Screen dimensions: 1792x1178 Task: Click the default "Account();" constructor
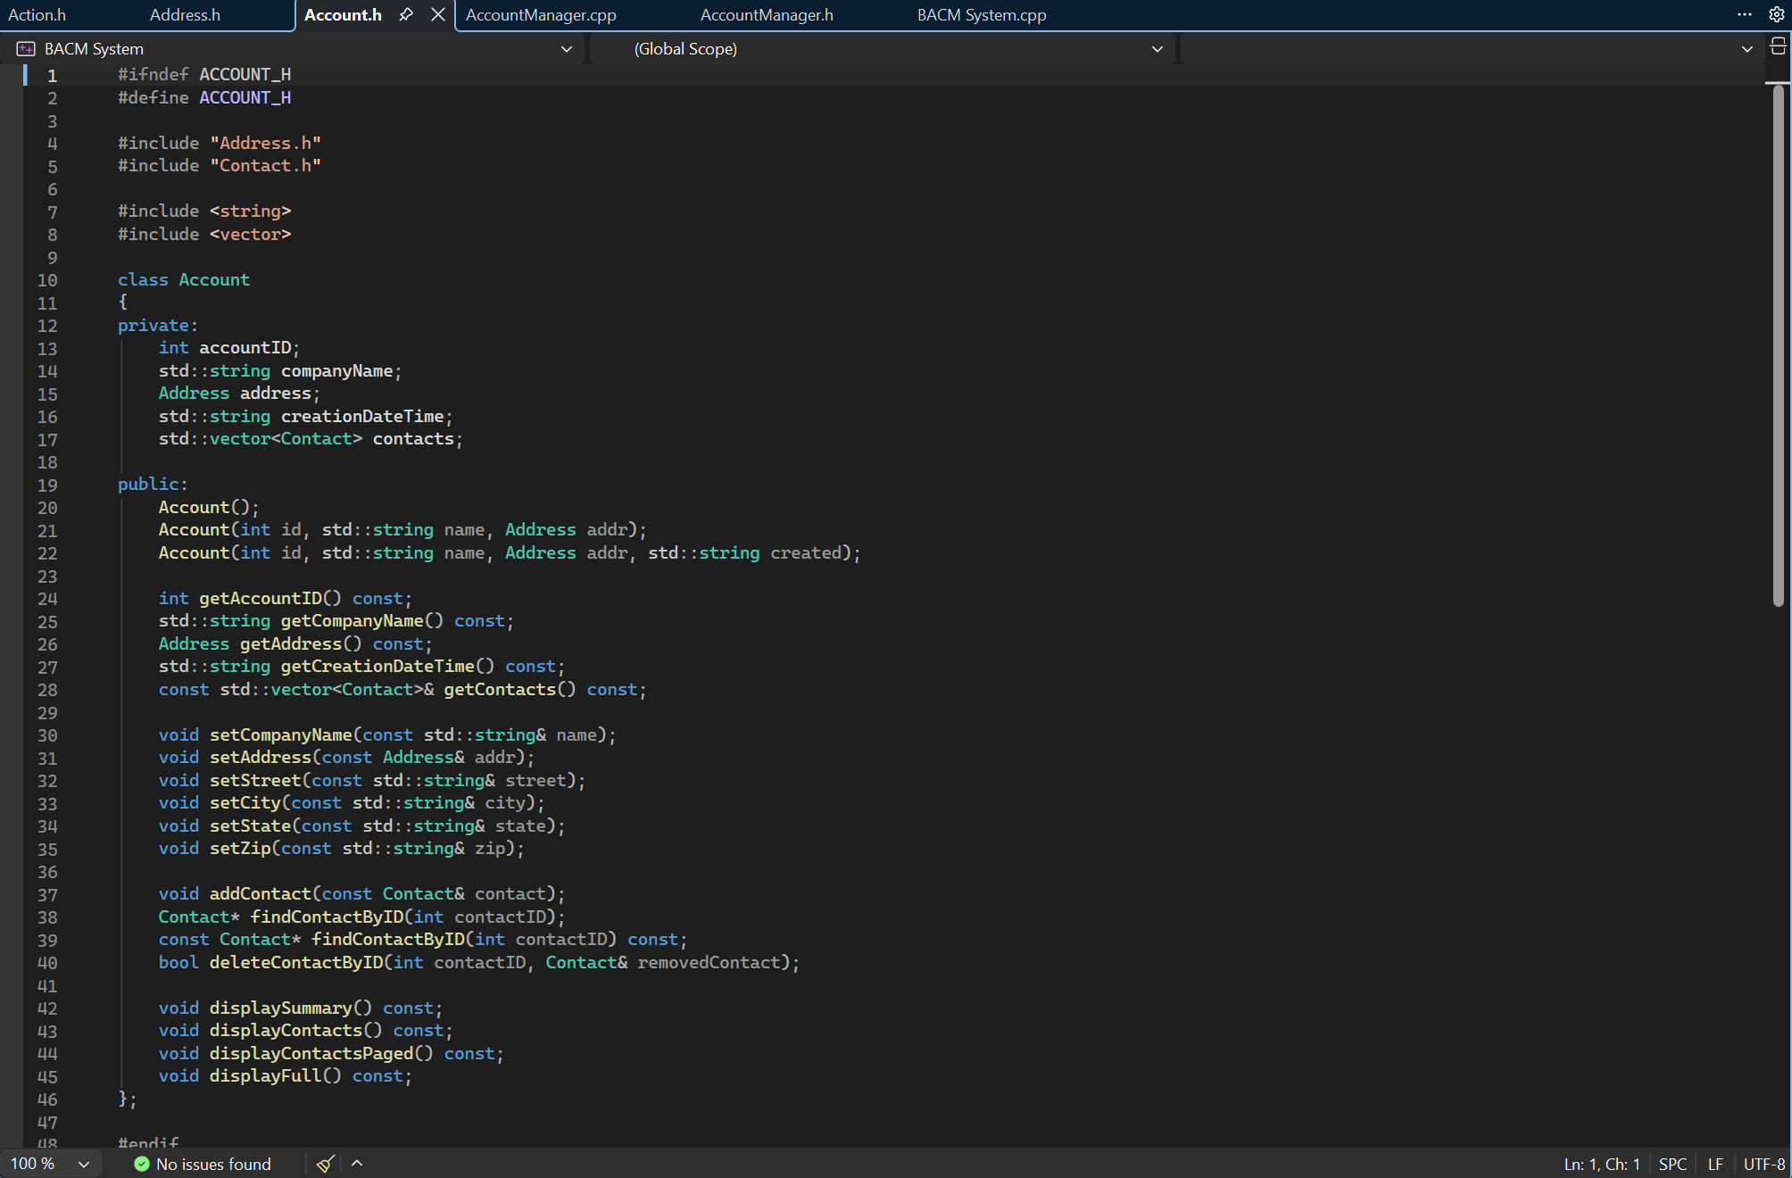pos(209,507)
